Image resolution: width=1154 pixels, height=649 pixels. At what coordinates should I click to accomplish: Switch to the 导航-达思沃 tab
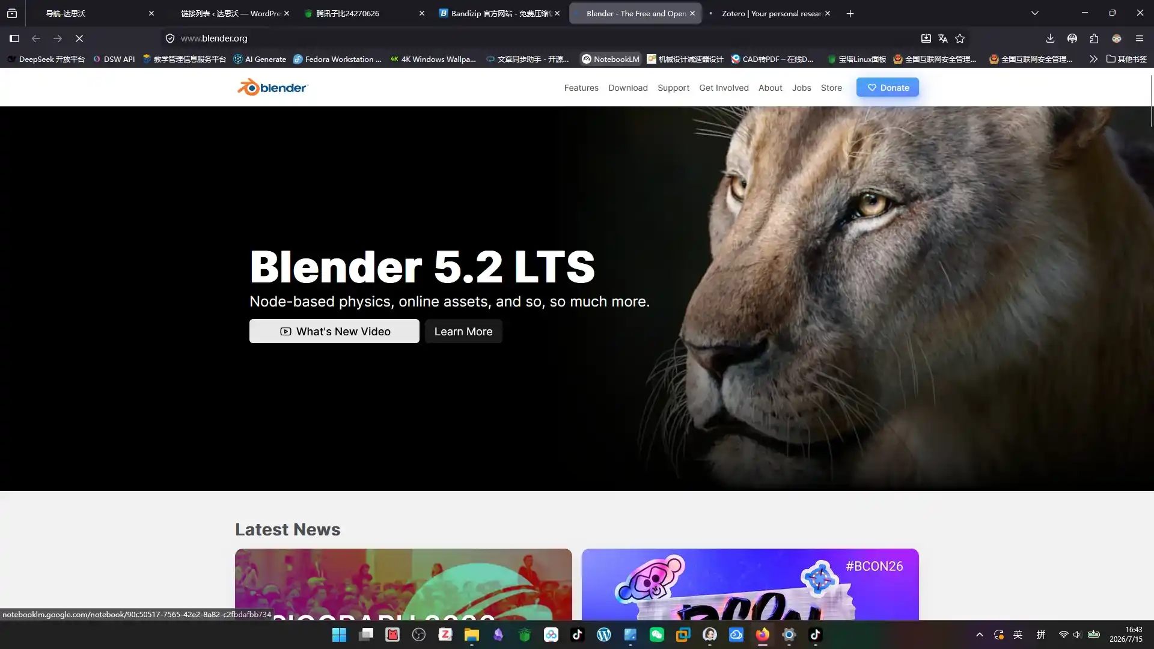click(x=90, y=13)
